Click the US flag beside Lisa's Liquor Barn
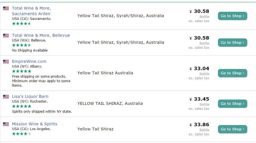 (x=6, y=96)
